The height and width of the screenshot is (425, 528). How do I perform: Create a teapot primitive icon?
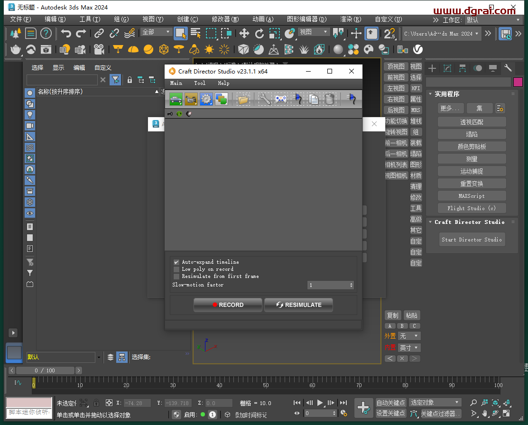tap(16, 49)
